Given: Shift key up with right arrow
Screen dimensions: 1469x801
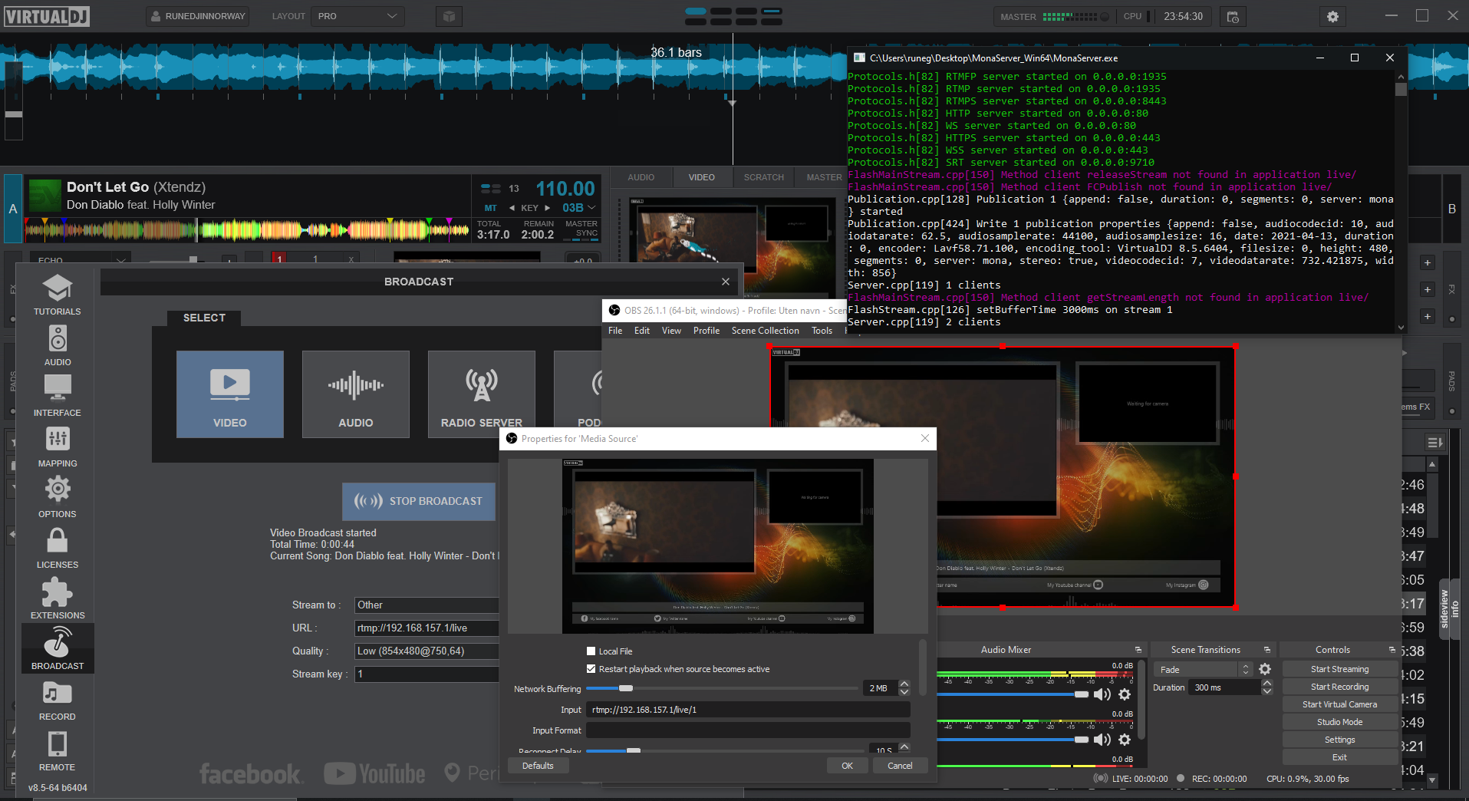Looking at the screenshot, I should tap(547, 208).
